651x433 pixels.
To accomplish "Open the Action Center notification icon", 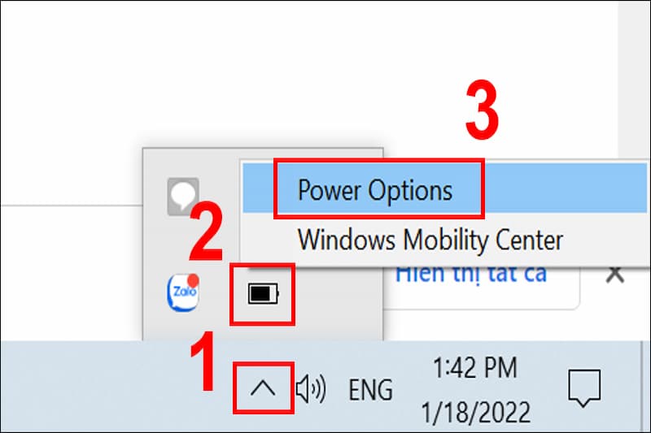I will coord(583,388).
